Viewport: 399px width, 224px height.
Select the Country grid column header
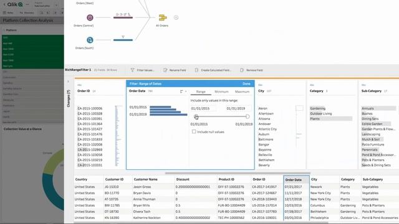89,179
